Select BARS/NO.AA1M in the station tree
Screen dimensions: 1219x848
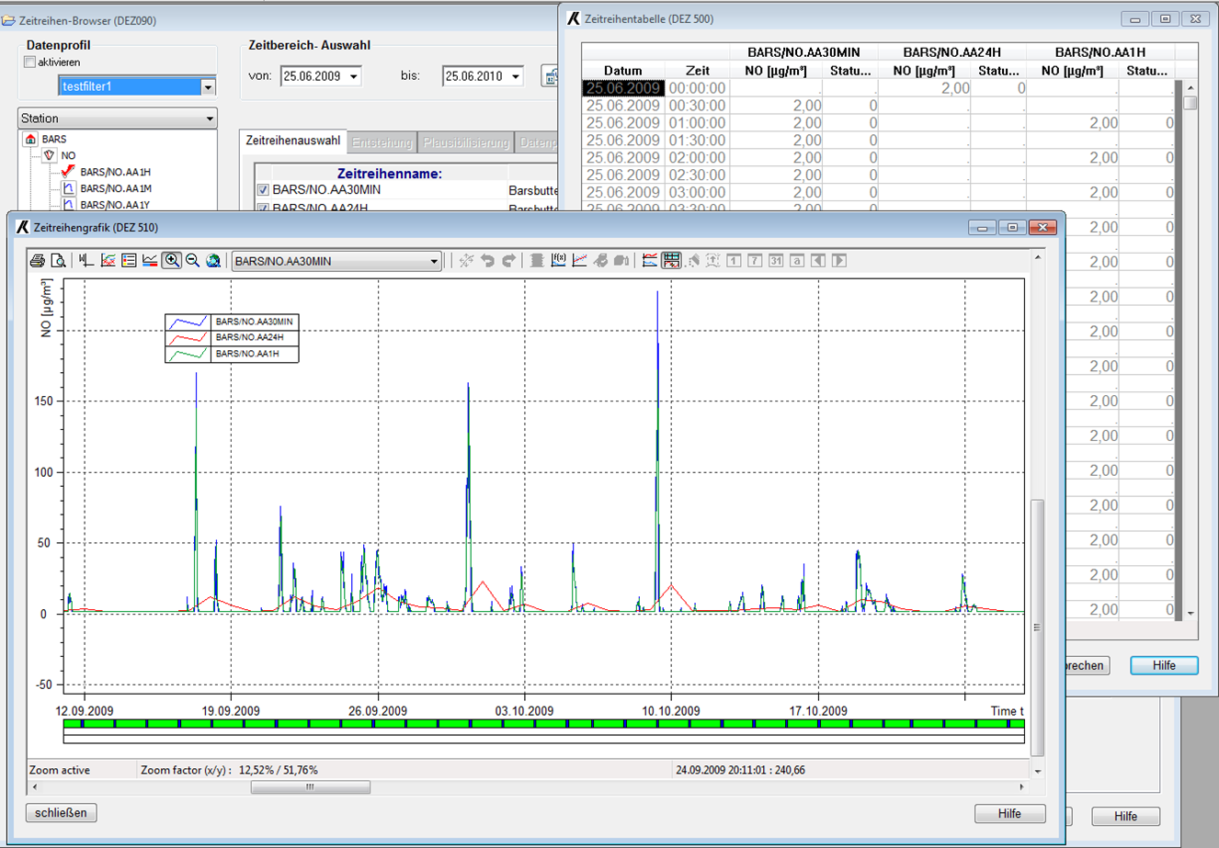[x=115, y=188]
